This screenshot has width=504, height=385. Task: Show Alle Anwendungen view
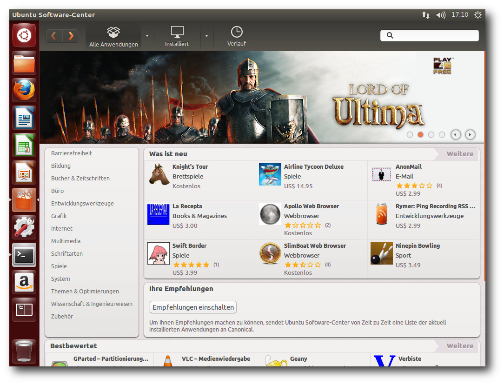[113, 37]
